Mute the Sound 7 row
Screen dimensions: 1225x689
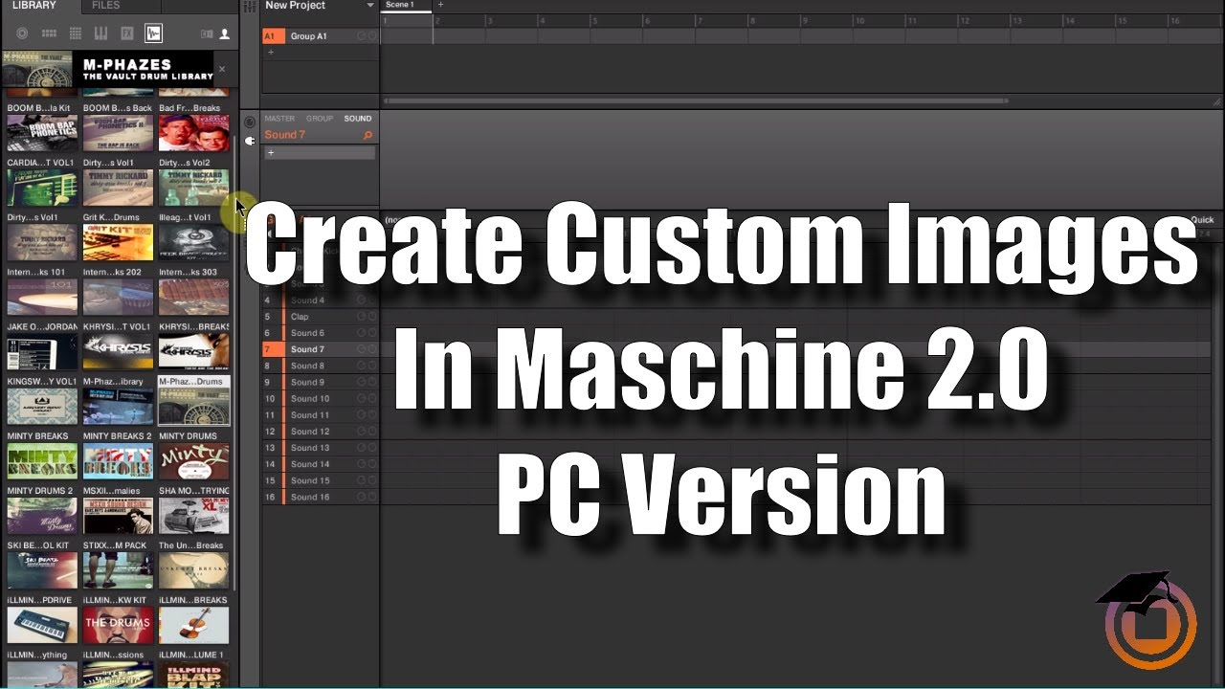coord(362,349)
